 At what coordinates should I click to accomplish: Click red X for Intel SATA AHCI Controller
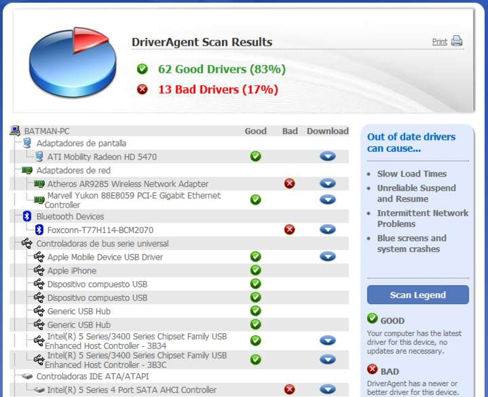click(x=289, y=389)
